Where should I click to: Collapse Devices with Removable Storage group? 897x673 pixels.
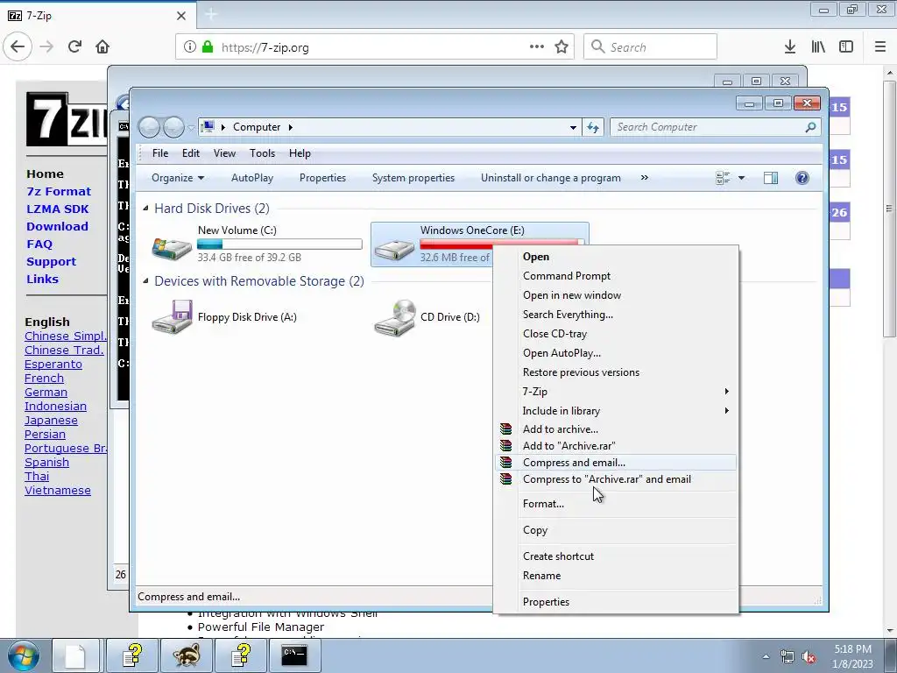(145, 281)
